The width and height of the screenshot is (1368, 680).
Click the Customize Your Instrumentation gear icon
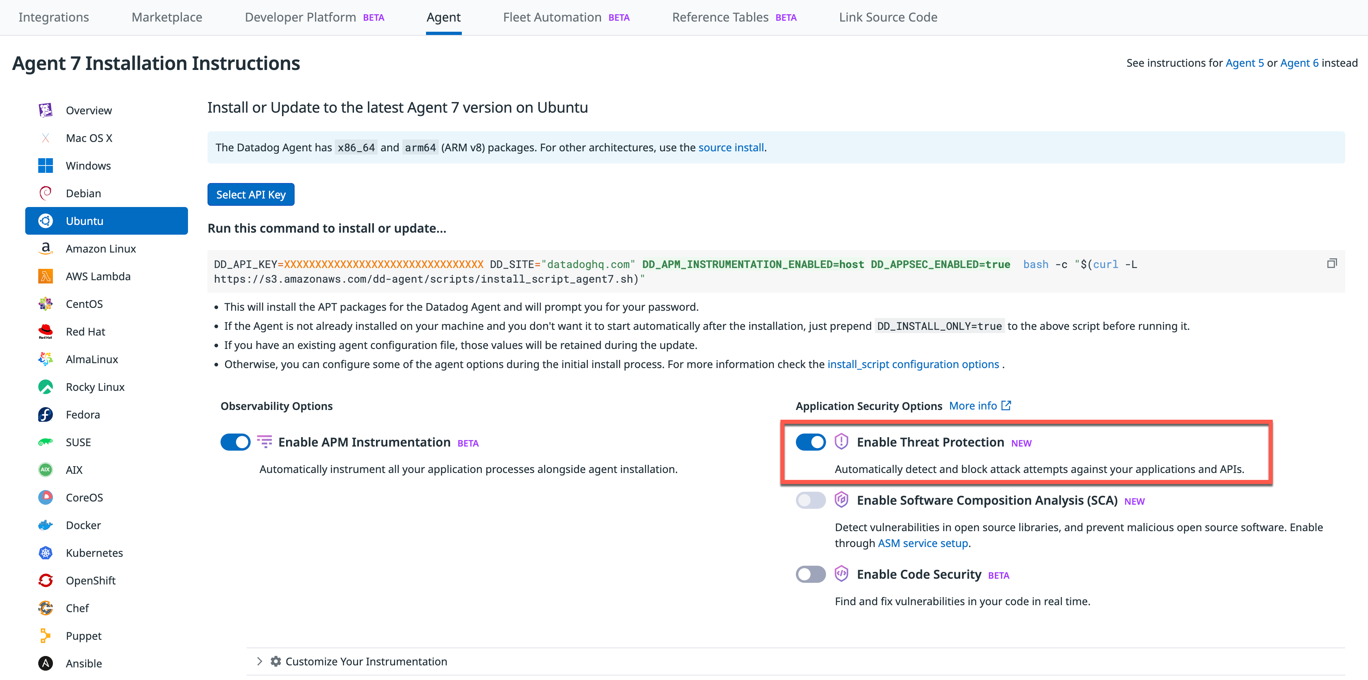click(275, 661)
